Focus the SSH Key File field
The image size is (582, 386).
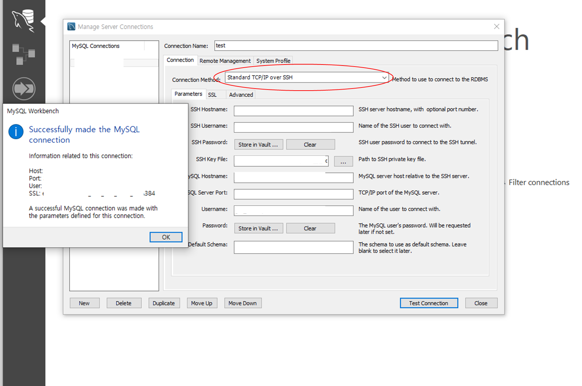(x=281, y=161)
